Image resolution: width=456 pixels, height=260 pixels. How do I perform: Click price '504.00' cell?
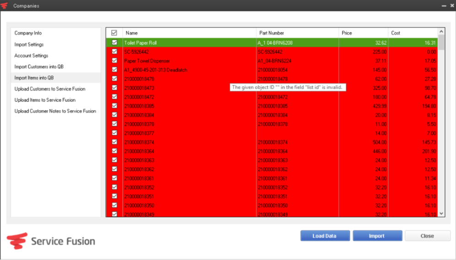(x=364, y=142)
